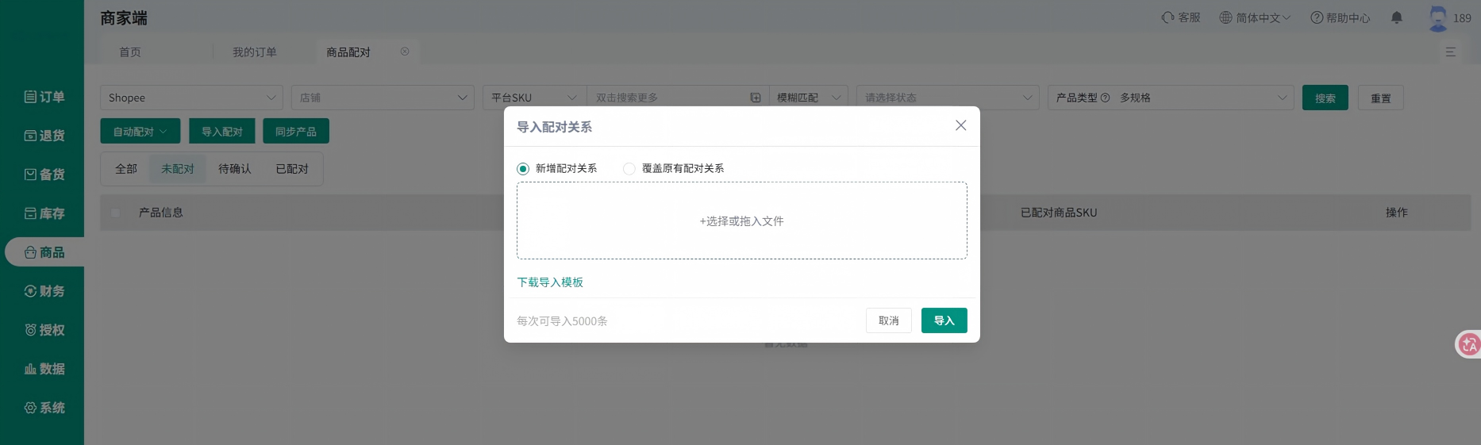Click the 搜索 search button
Image resolution: width=1481 pixels, height=445 pixels.
click(x=1325, y=98)
